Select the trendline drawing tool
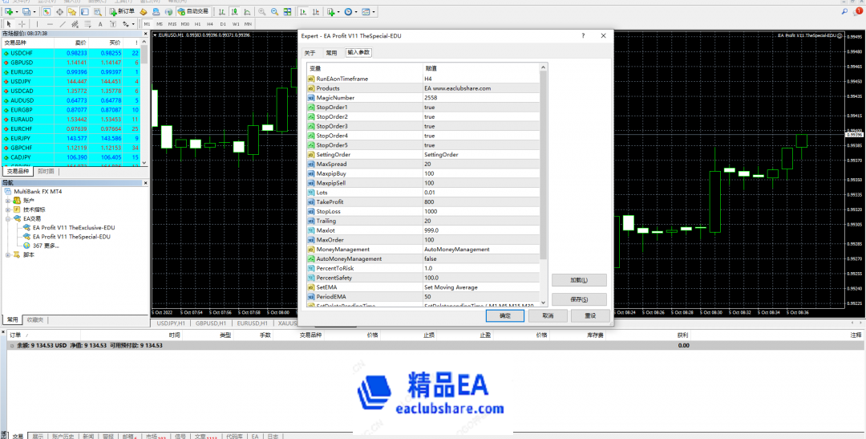Screen dimensions: 866x439 pyautogui.click(x=63, y=24)
